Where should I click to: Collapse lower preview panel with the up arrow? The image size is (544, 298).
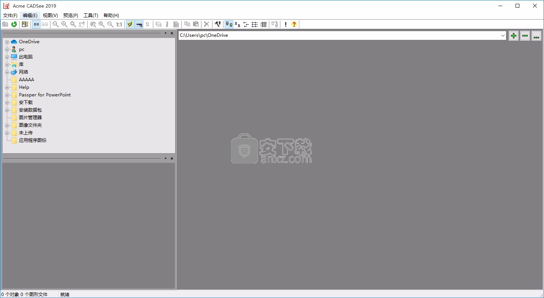click(166, 158)
